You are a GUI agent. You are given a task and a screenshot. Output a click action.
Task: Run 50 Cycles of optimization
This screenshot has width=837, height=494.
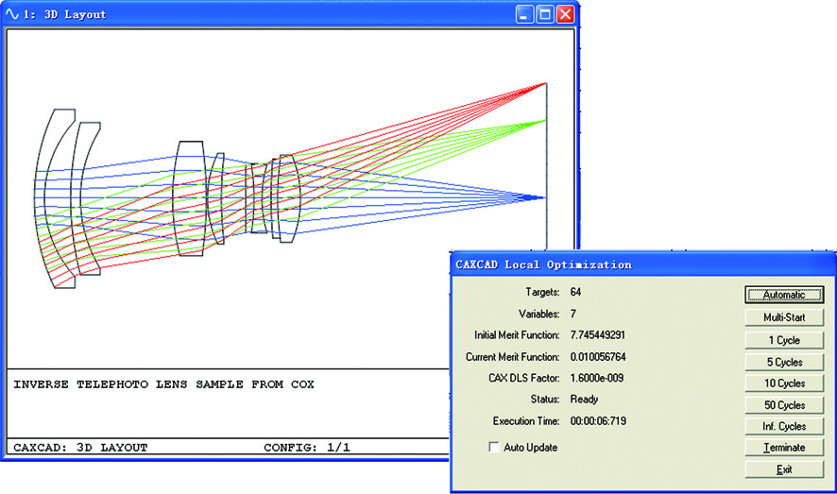pyautogui.click(x=783, y=405)
